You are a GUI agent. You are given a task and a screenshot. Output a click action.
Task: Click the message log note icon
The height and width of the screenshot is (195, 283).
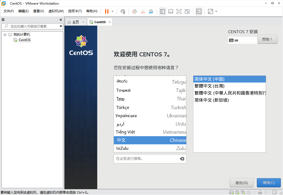pyautogui.click(x=275, y=192)
